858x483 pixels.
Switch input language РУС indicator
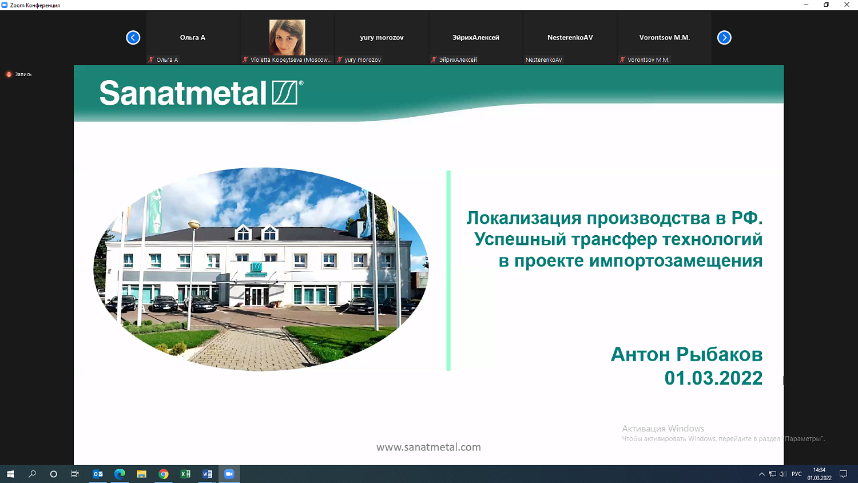coord(797,474)
